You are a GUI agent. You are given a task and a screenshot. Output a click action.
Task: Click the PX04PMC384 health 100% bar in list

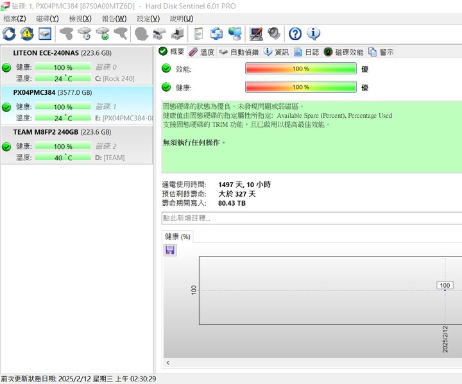point(63,106)
